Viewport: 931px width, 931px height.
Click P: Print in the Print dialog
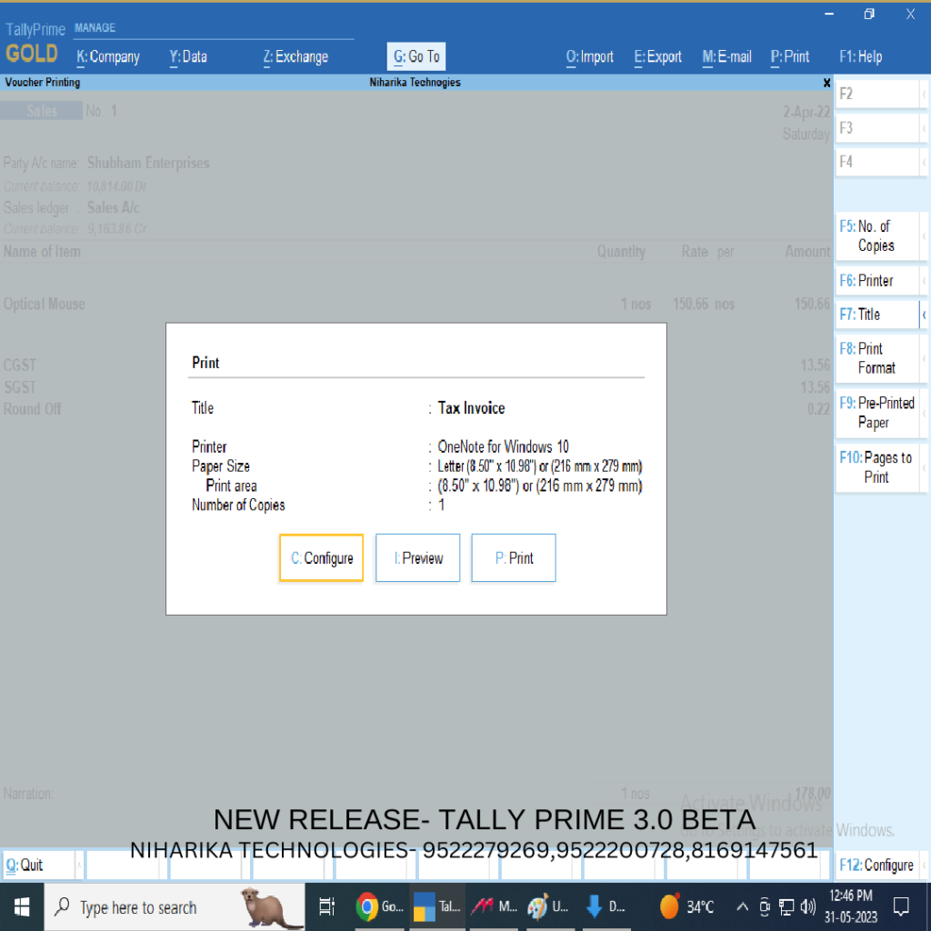click(x=514, y=558)
